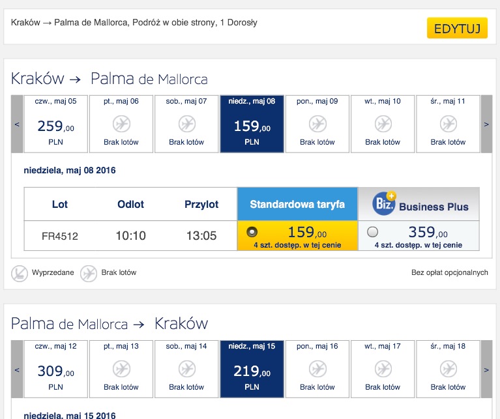The height and width of the screenshot is (419, 500).
Task: Click the no-flights plane icon for śr., maj 11
Action: (448, 124)
